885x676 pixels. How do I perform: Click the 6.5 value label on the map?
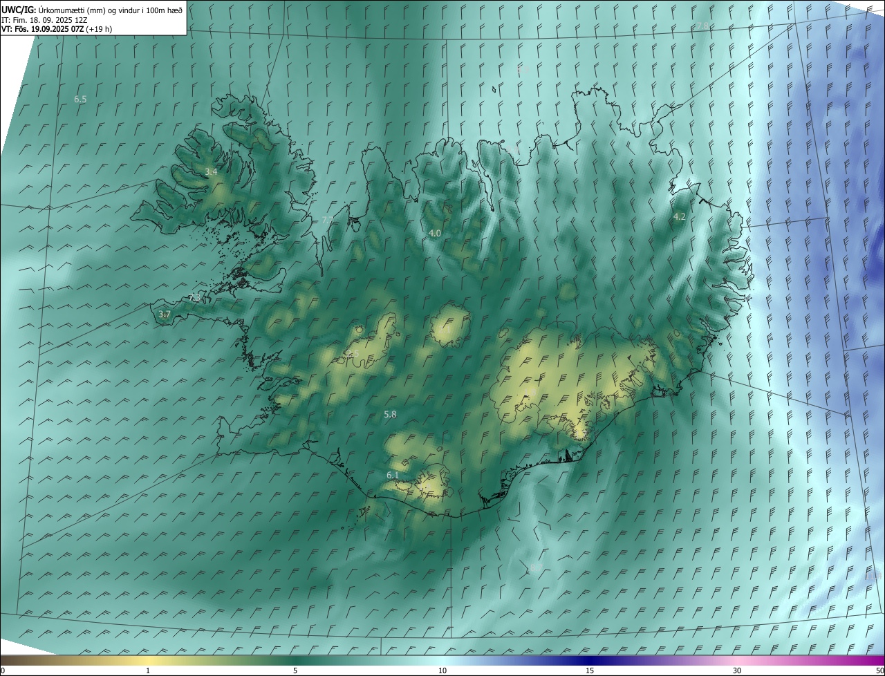(80, 100)
